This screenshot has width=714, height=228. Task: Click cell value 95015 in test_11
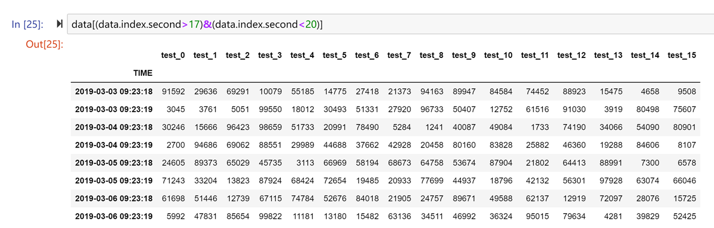(x=537, y=217)
